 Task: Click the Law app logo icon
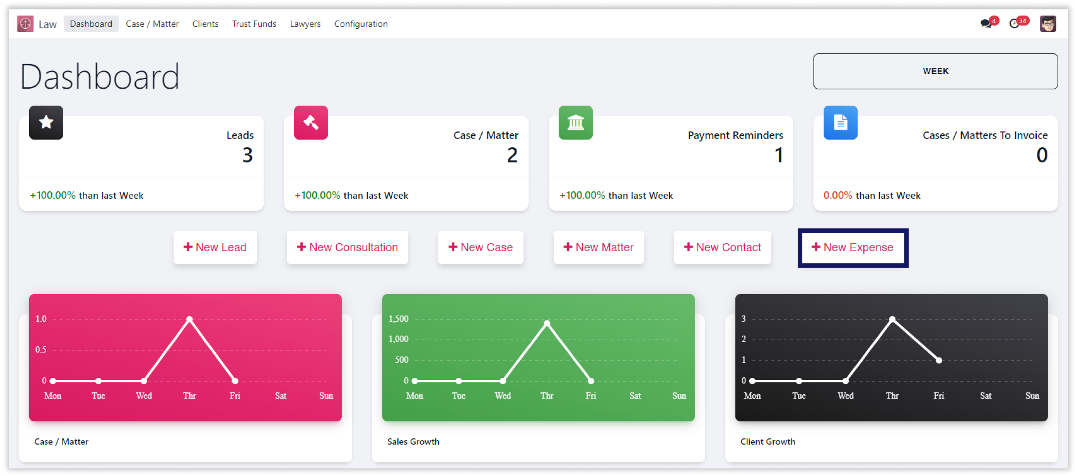(x=25, y=24)
